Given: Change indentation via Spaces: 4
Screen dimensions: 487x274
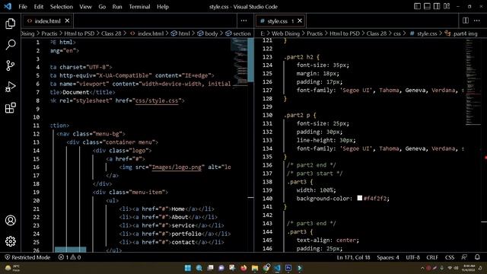Looking at the screenshot, I should pyautogui.click(x=388, y=257).
